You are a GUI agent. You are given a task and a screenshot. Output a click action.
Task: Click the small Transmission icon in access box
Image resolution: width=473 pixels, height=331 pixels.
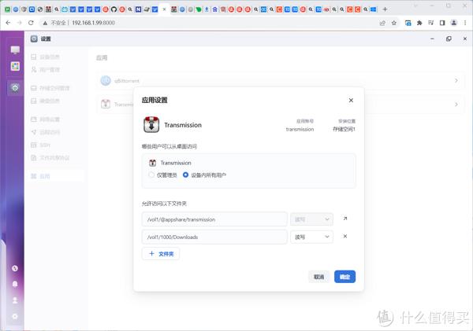pos(153,163)
